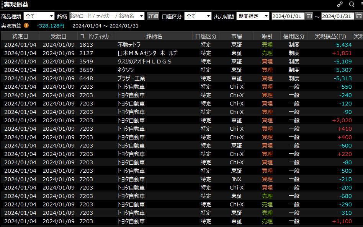
Task: Open the 出力期間 dropdown showing 期間指定
Action: 253,16
